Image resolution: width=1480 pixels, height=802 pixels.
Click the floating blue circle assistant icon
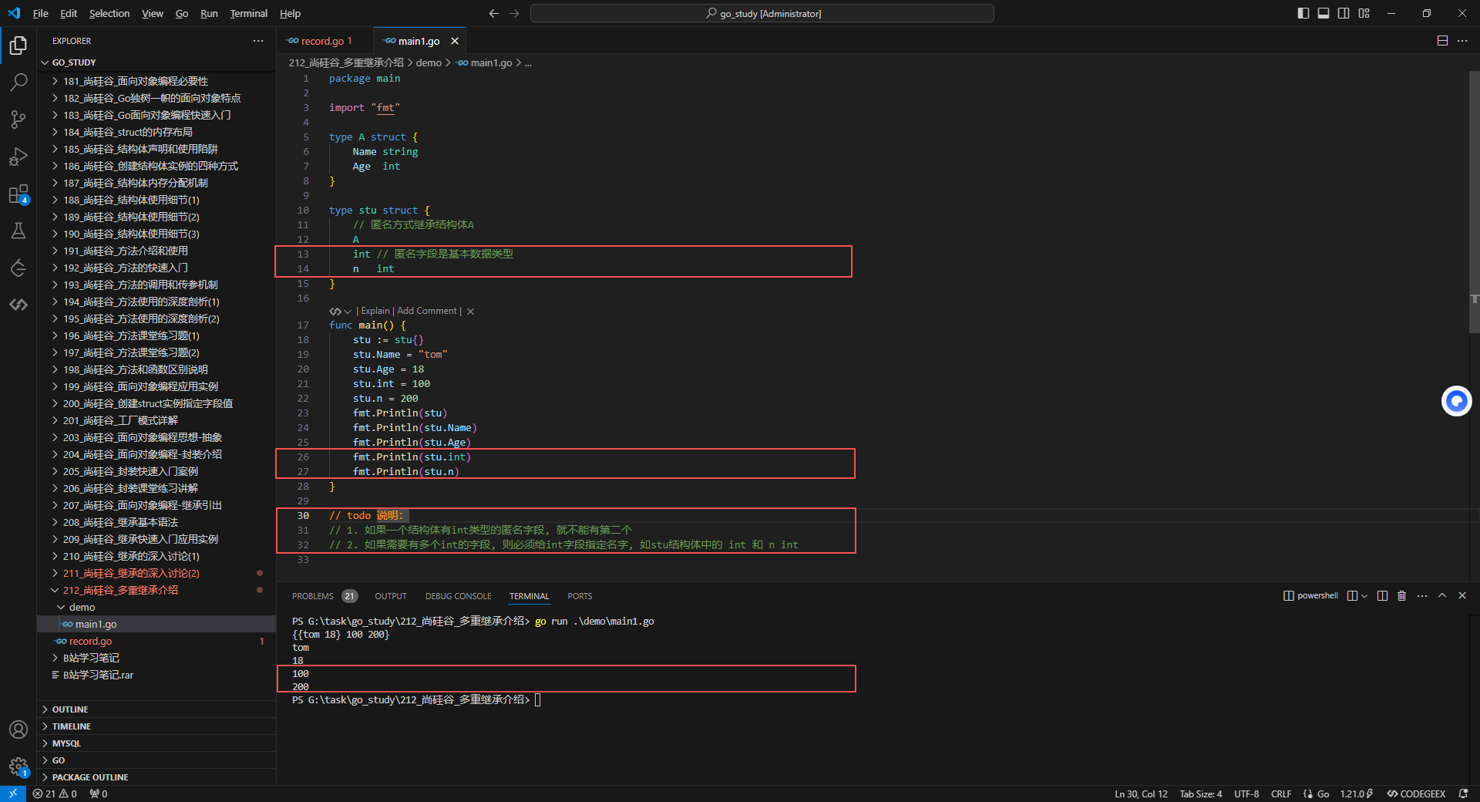pos(1456,401)
